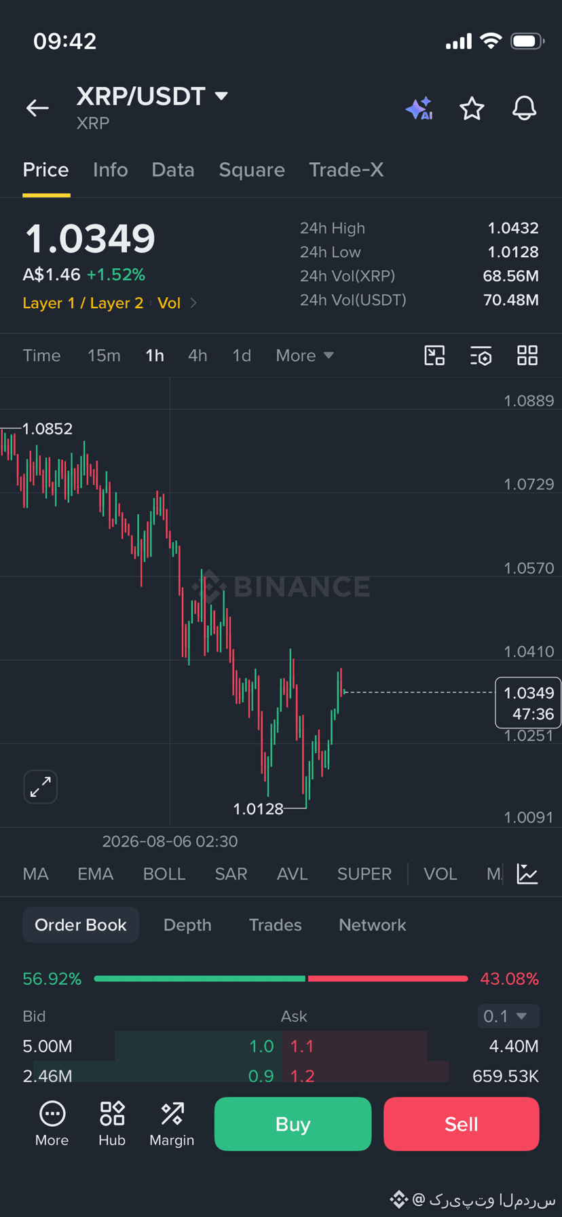Toggle the BOLL indicator
This screenshot has height=1217, width=562.
click(x=164, y=874)
